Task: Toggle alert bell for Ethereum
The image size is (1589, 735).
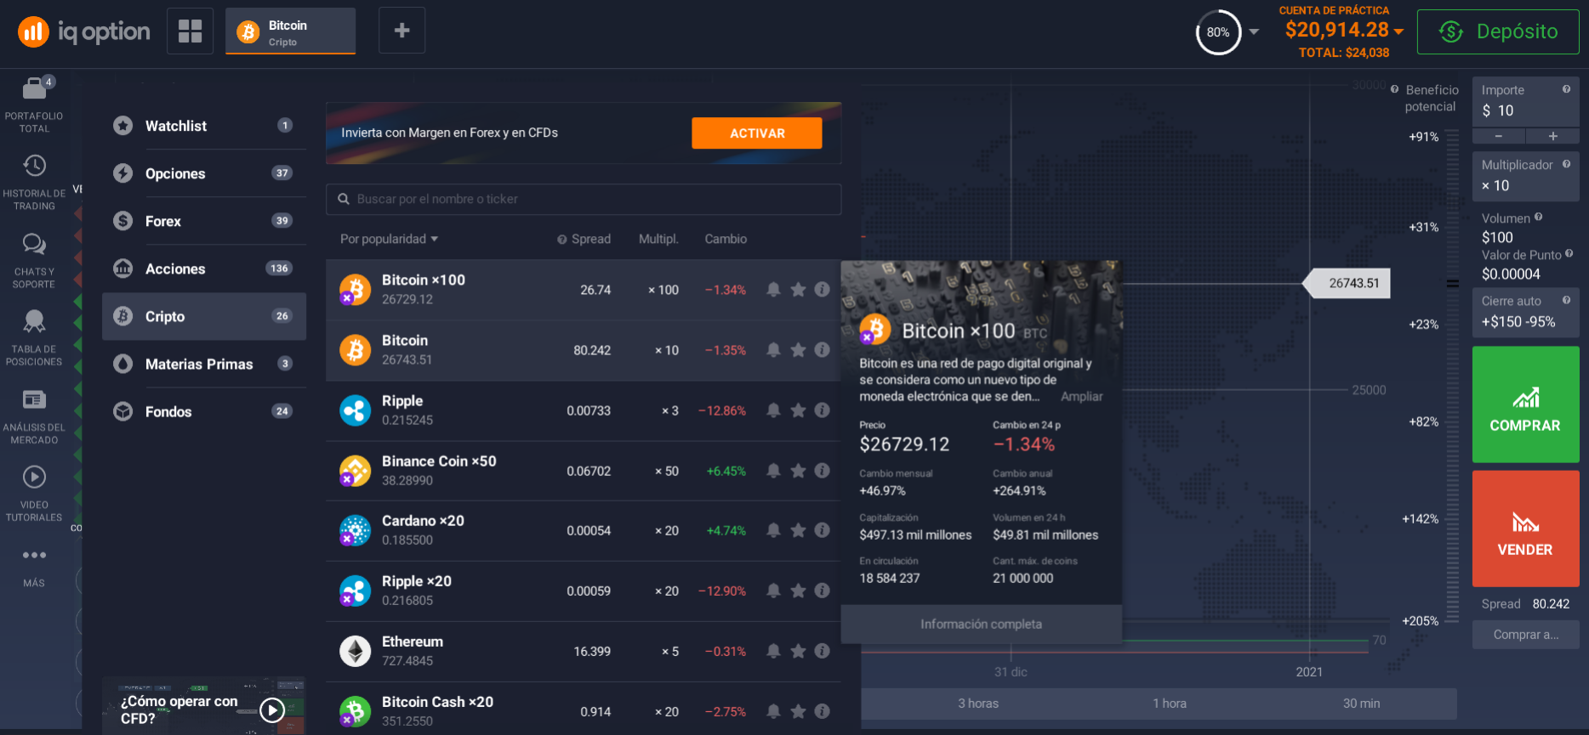Action: click(773, 650)
